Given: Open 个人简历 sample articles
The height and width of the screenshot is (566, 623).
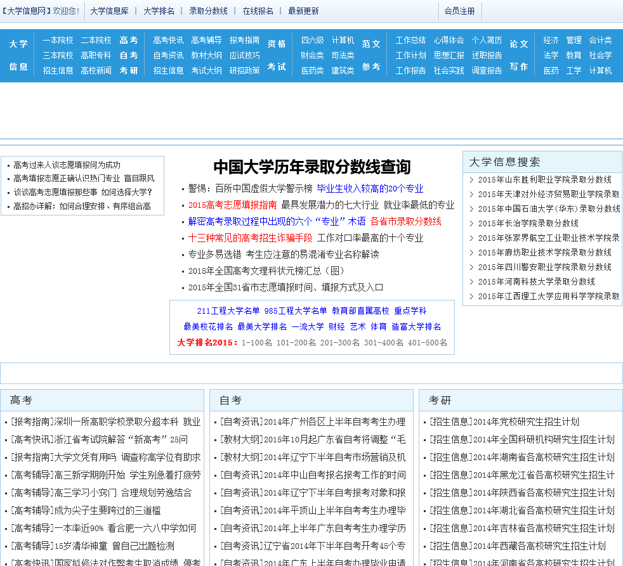Looking at the screenshot, I should tap(487, 40).
